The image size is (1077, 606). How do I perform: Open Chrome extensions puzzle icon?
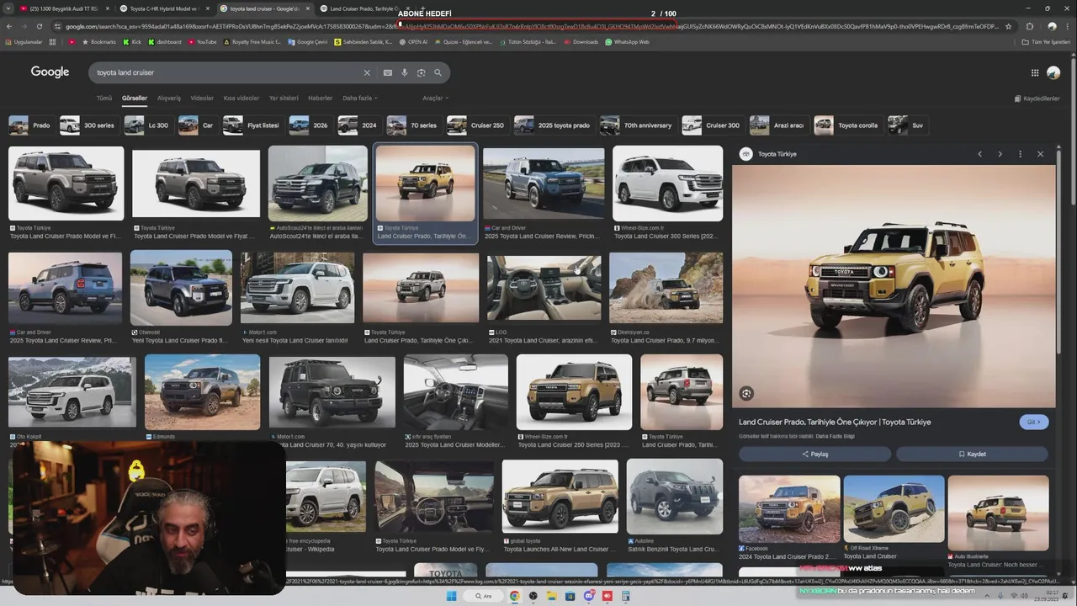(1029, 26)
